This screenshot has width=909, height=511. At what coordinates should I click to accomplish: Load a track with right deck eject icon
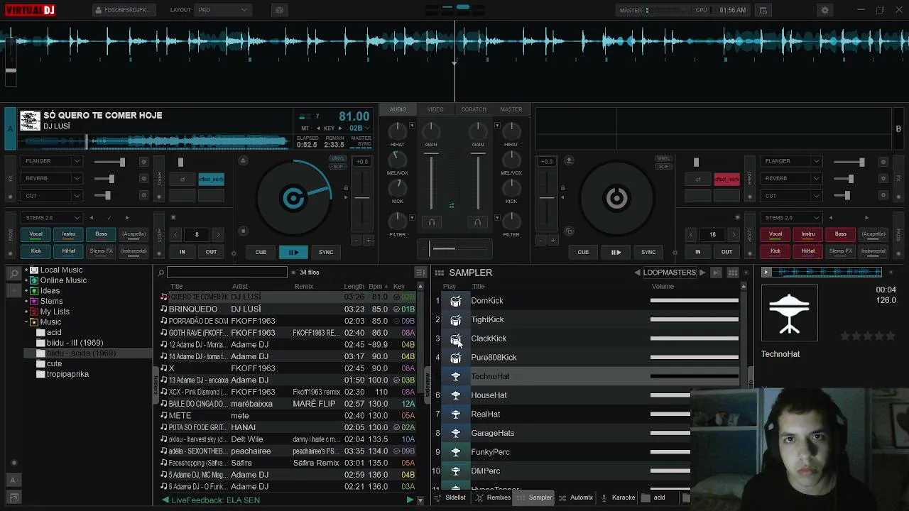click(x=569, y=160)
